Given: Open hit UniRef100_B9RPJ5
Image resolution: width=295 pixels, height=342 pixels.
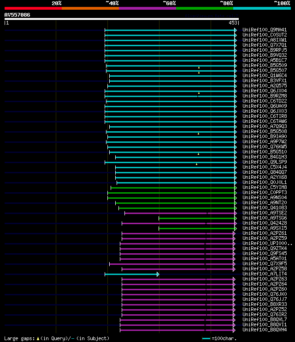Looking at the screenshot, I should point(265,50).
